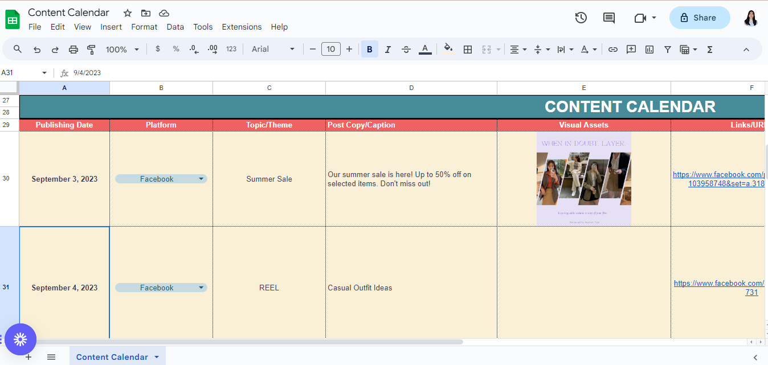Toggle italic formatting
This screenshot has height=365, width=768.
coord(388,50)
